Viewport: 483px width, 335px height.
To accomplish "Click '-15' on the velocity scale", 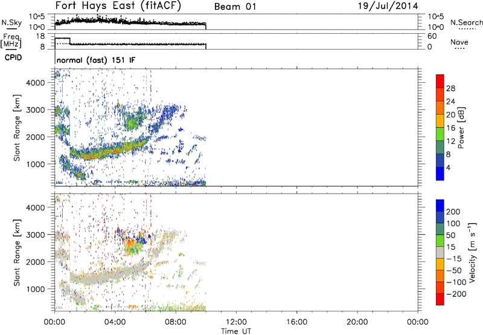I will point(453,259).
